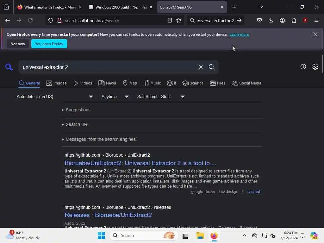324x243 pixels.
Task: Open Extensions puzzle icon
Action: pos(294,21)
